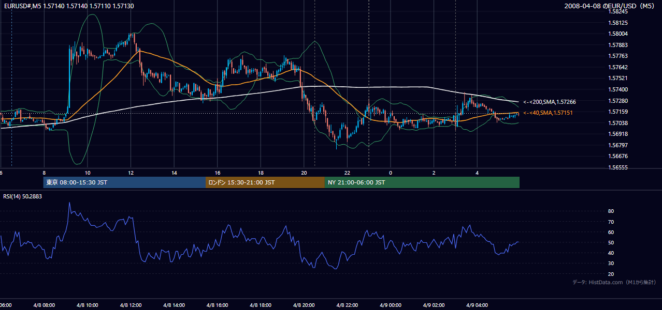Click price axis value 1.57038

(618, 123)
